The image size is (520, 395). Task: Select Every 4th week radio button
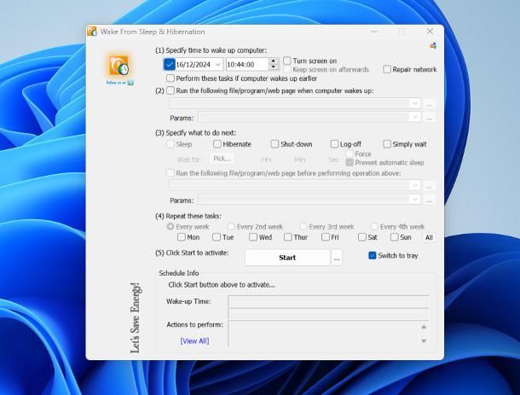(x=374, y=226)
